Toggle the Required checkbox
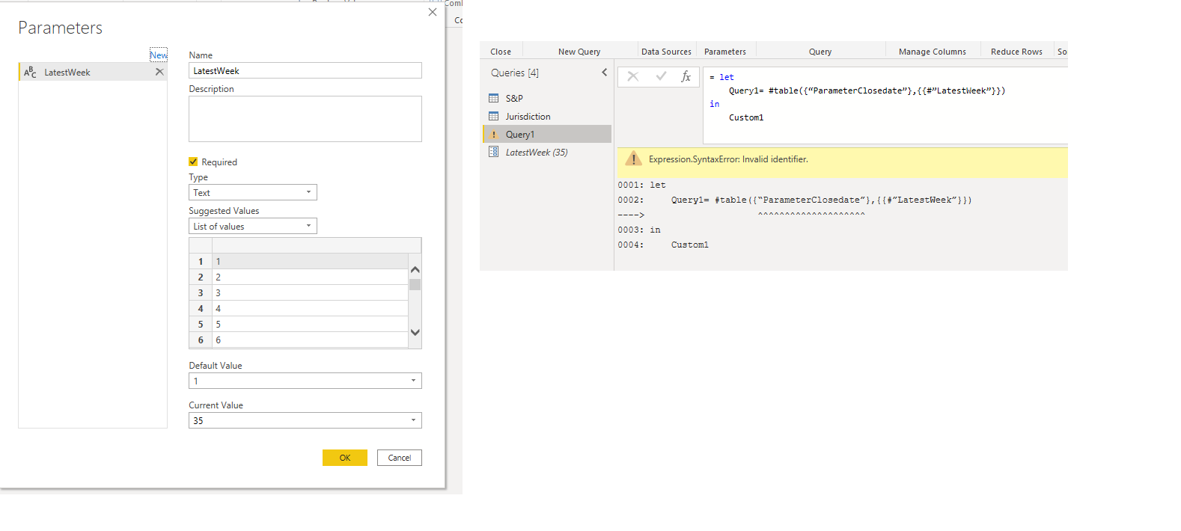The height and width of the screenshot is (531, 1181). click(x=193, y=162)
